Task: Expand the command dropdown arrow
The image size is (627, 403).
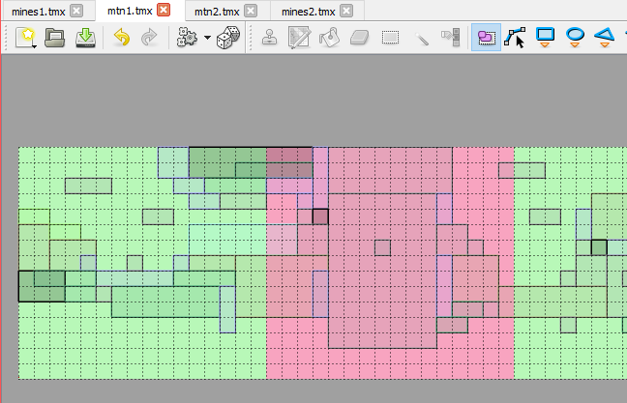Action: [207, 38]
